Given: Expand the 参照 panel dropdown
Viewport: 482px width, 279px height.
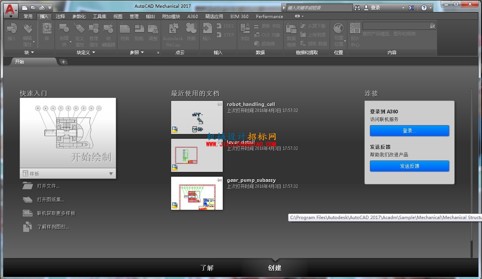Looking at the screenshot, I should [x=137, y=53].
